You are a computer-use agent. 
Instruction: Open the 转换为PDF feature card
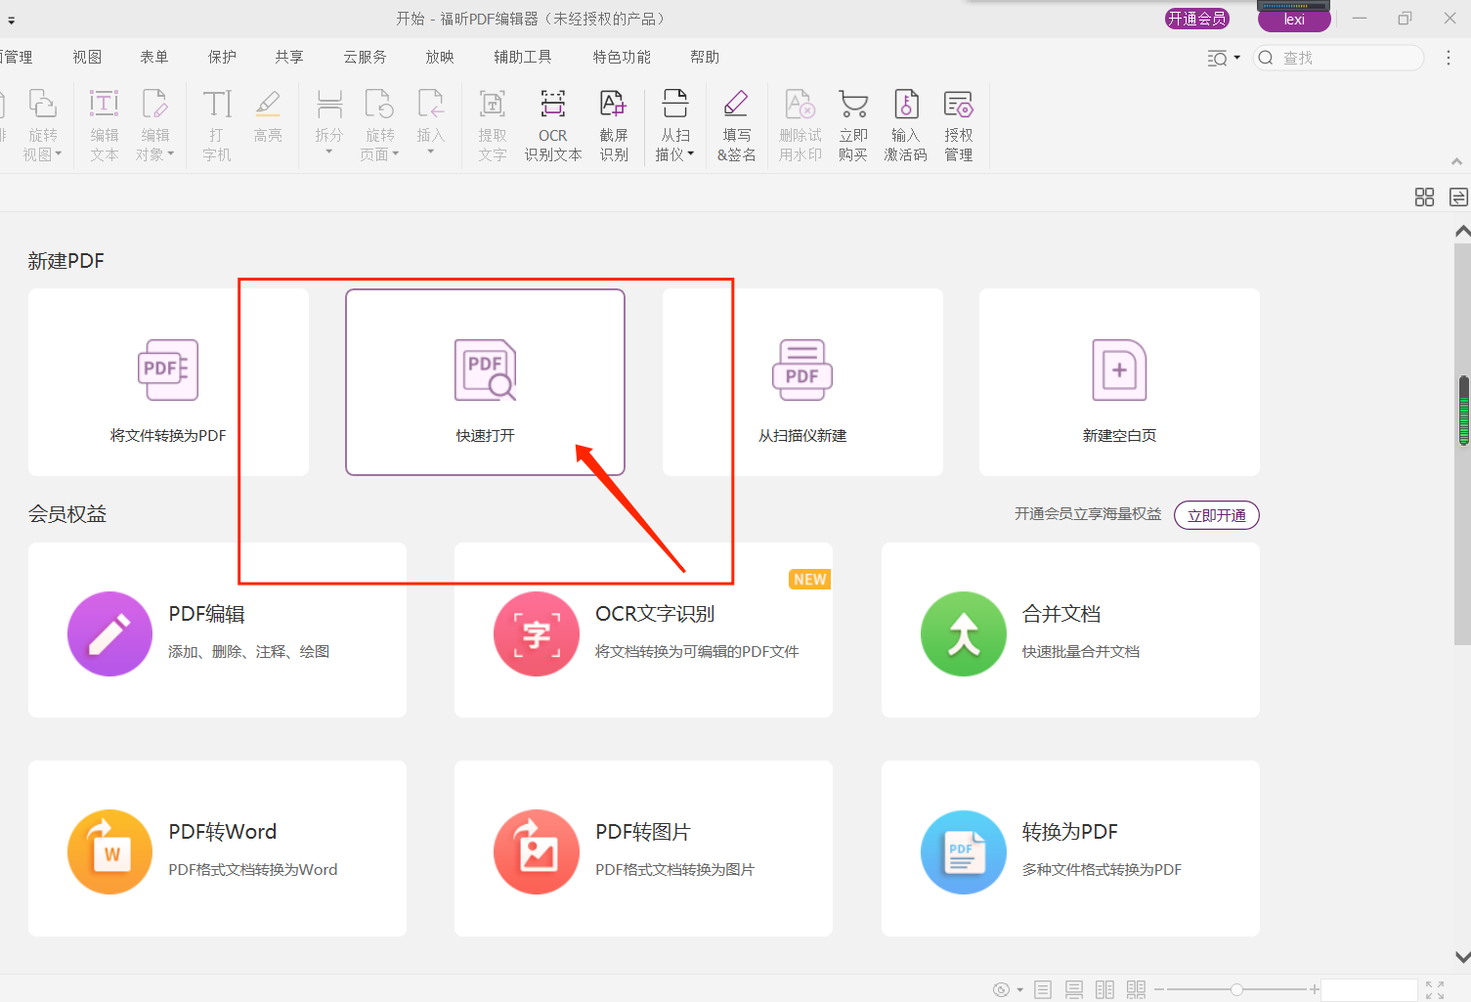click(x=1070, y=849)
